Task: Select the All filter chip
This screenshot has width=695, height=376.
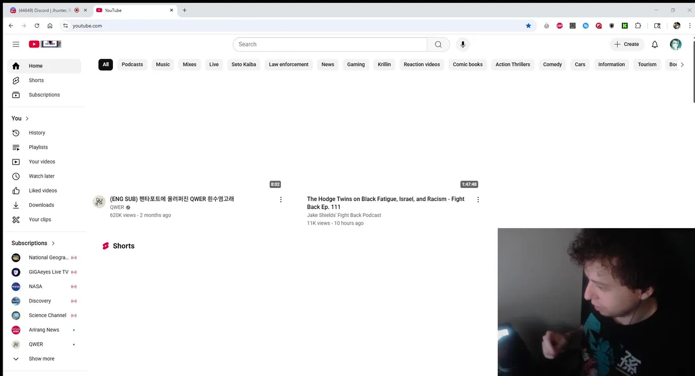Action: pyautogui.click(x=106, y=65)
